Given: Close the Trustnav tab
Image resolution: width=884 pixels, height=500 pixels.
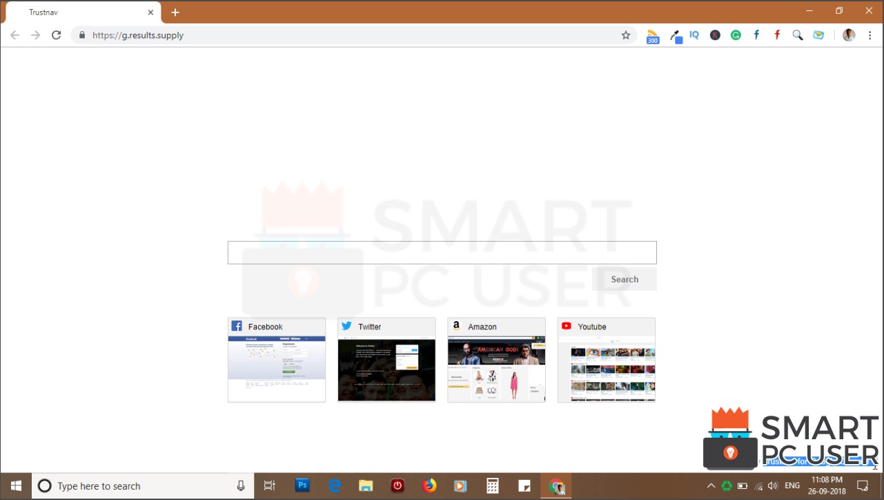Looking at the screenshot, I should 150,12.
